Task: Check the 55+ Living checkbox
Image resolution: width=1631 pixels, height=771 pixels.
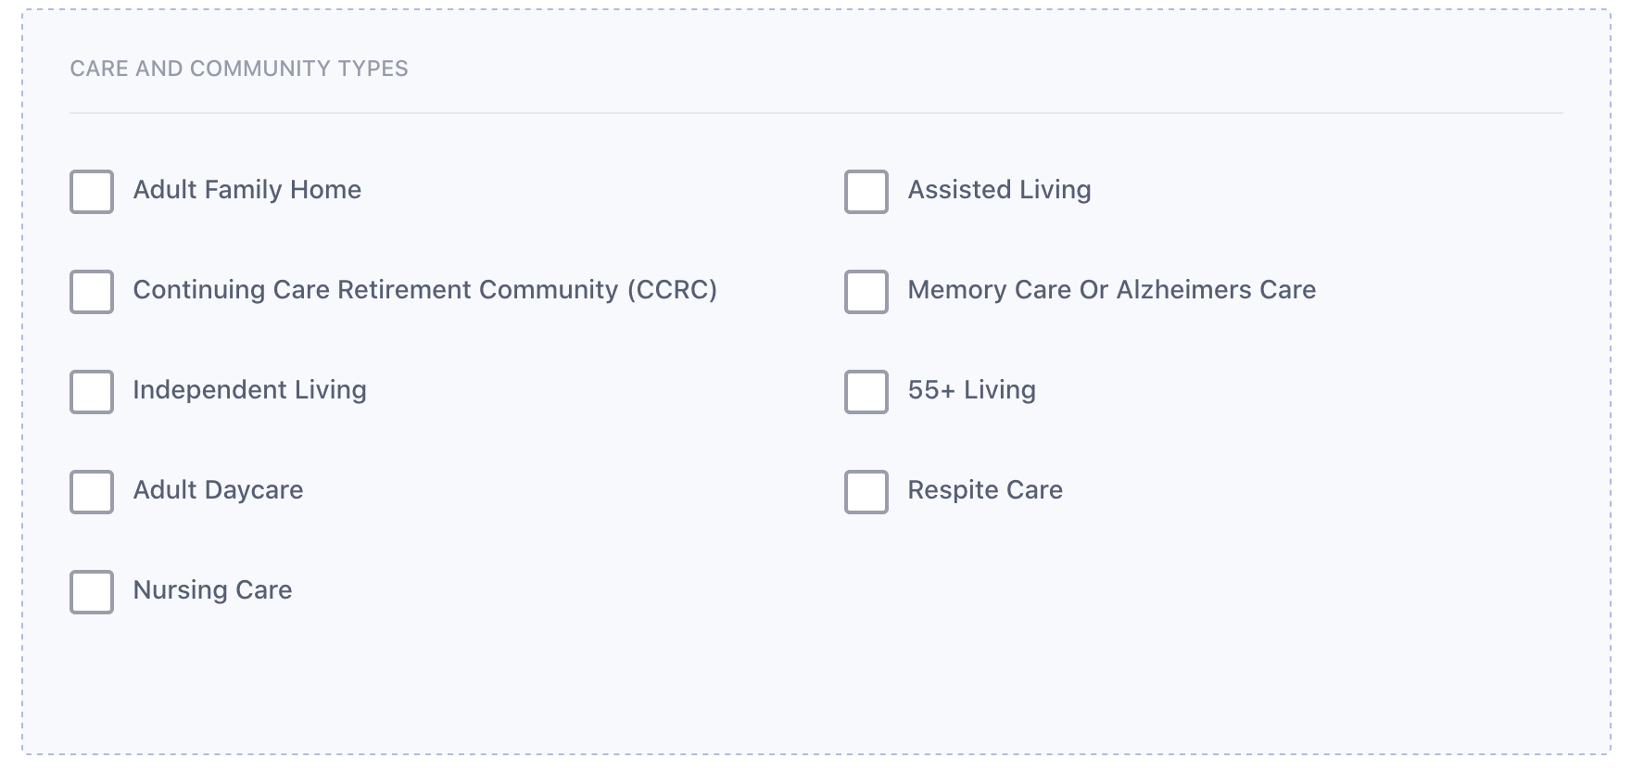Action: (866, 392)
